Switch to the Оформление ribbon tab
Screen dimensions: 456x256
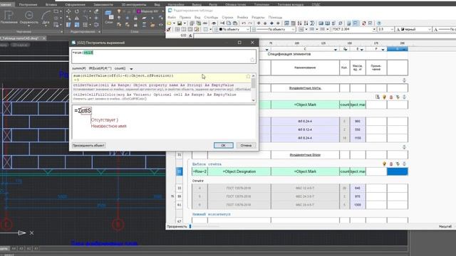click(x=76, y=5)
